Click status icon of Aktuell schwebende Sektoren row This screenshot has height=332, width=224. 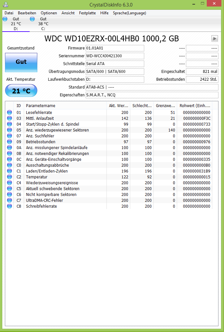click(x=9, y=188)
